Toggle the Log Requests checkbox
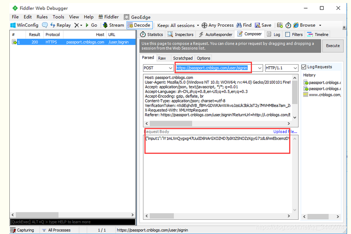The width and height of the screenshot is (351, 234). click(304, 67)
